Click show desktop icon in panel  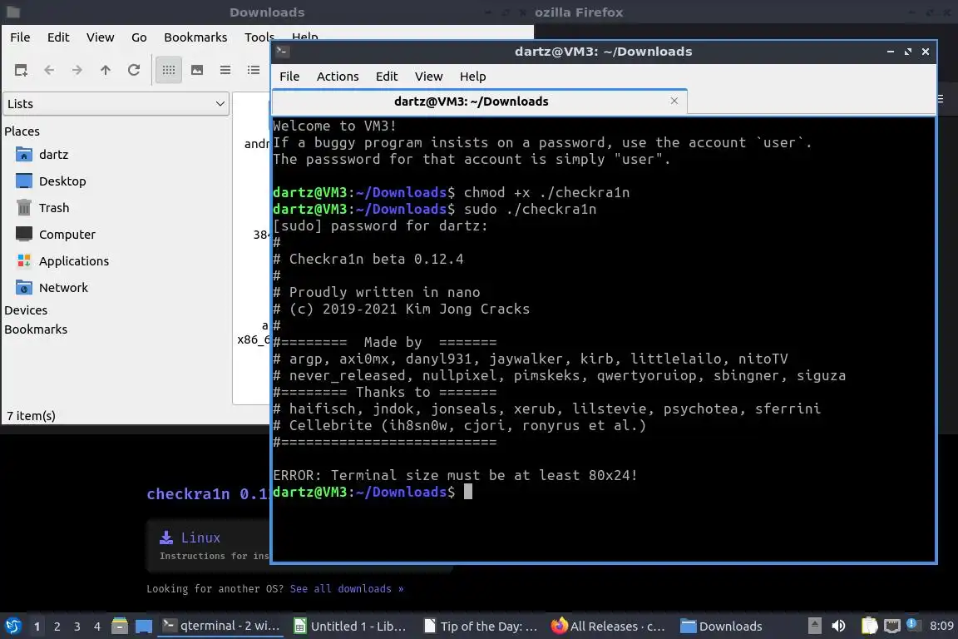point(144,627)
